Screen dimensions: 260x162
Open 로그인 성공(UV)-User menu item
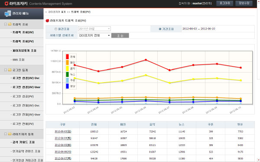pyautogui.click(x=26, y=87)
